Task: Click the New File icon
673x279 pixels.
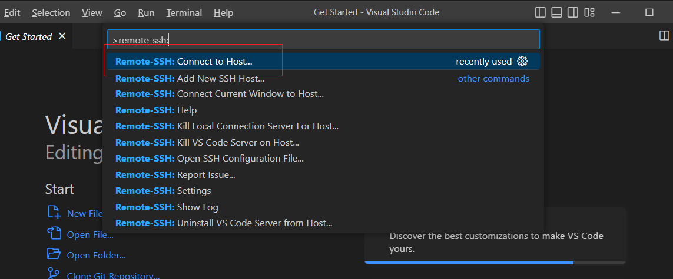Action: (54, 212)
